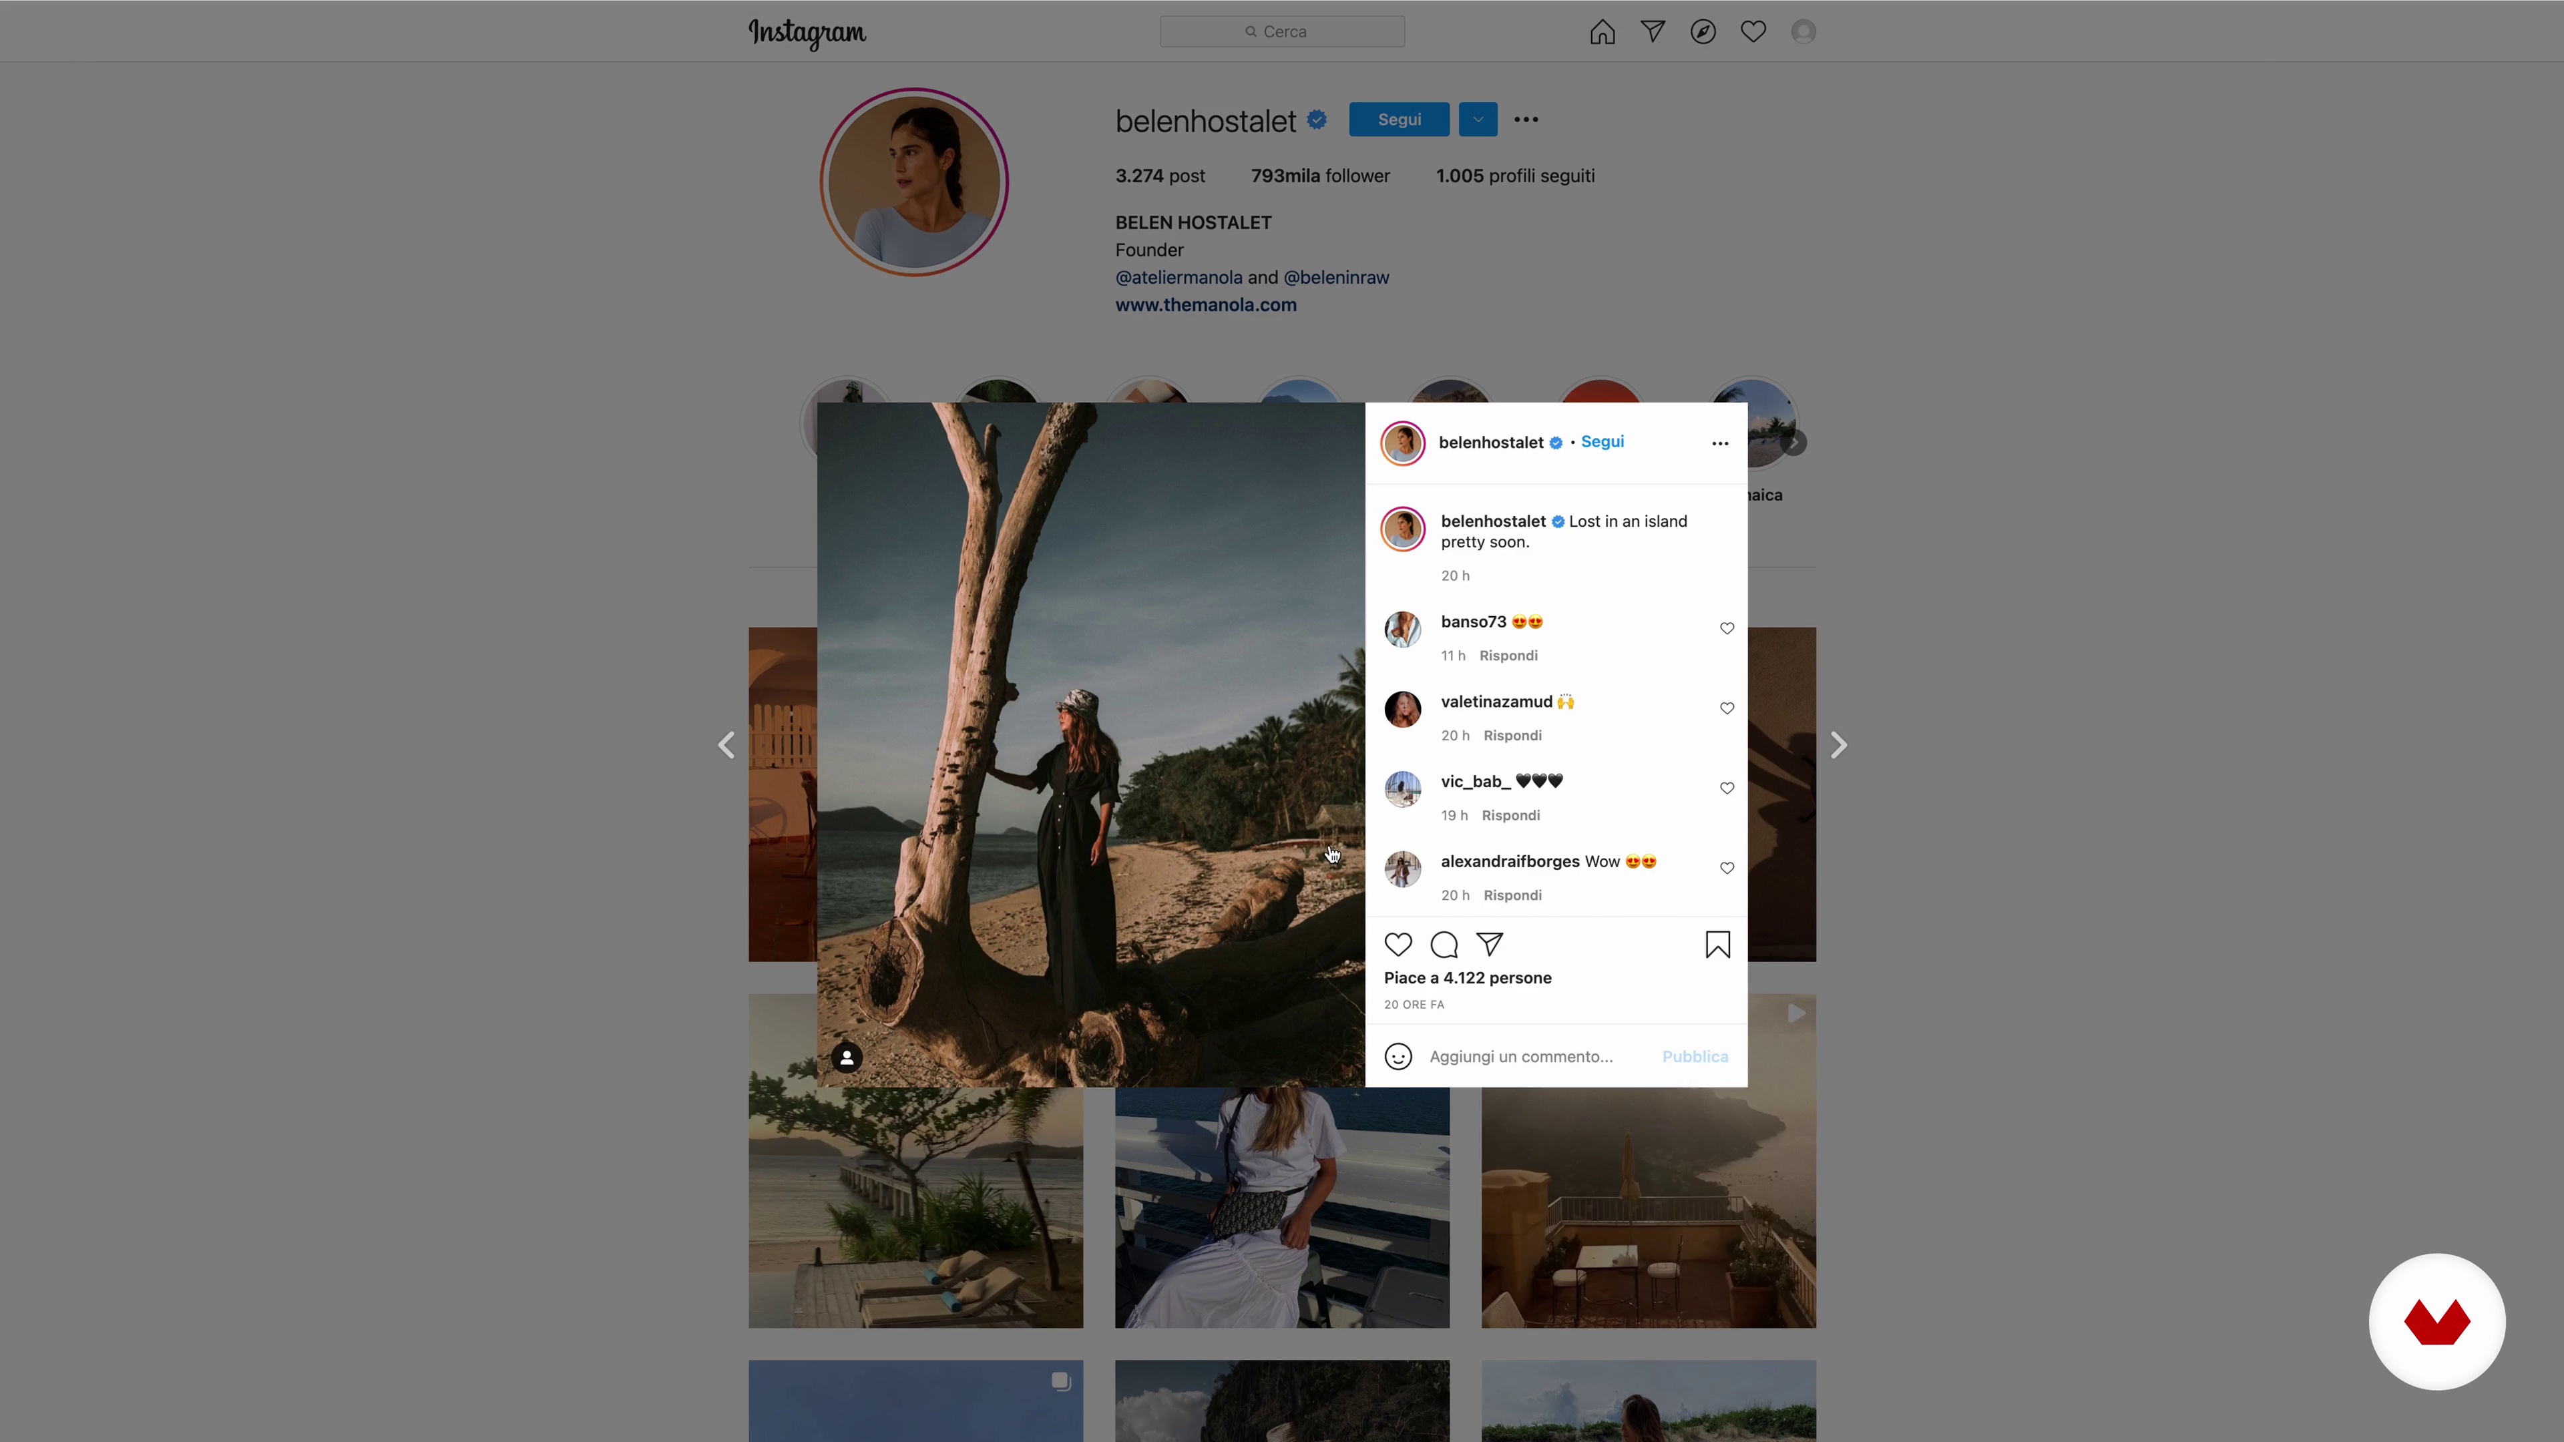The width and height of the screenshot is (2564, 1442).
Task: Reply to valetinazamud comment
Action: pyautogui.click(x=1512, y=736)
